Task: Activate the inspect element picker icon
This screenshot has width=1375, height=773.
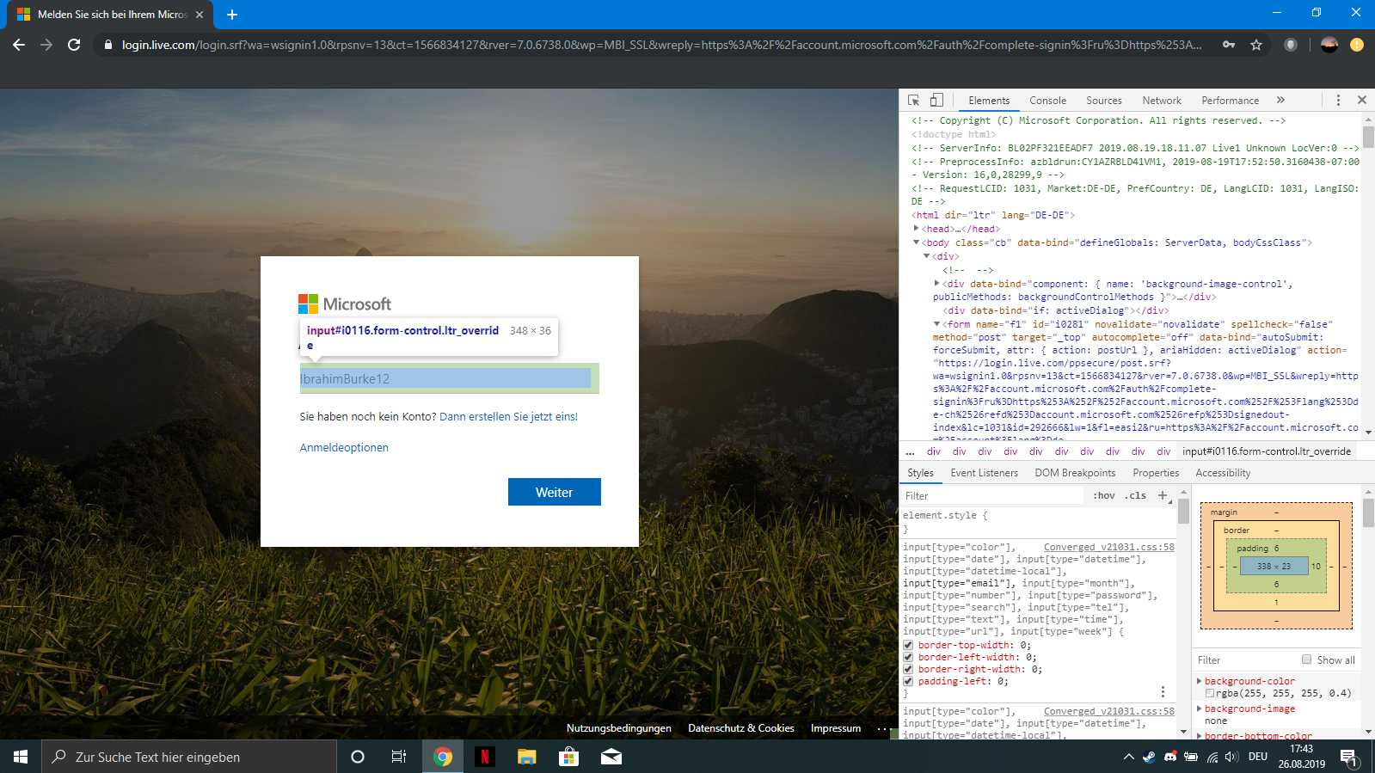Action: (914, 100)
